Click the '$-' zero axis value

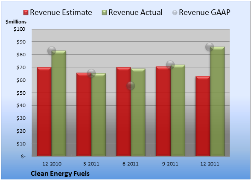point(23,157)
